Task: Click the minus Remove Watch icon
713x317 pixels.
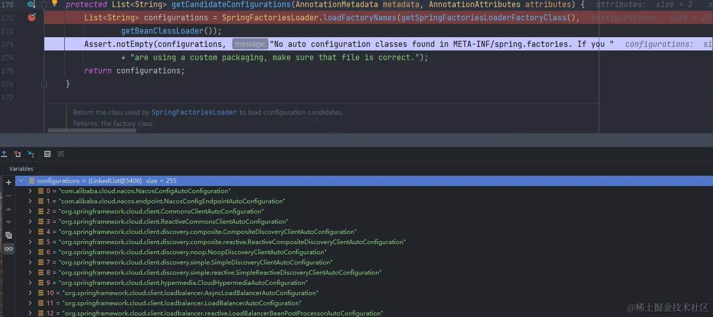Action: click(9, 195)
